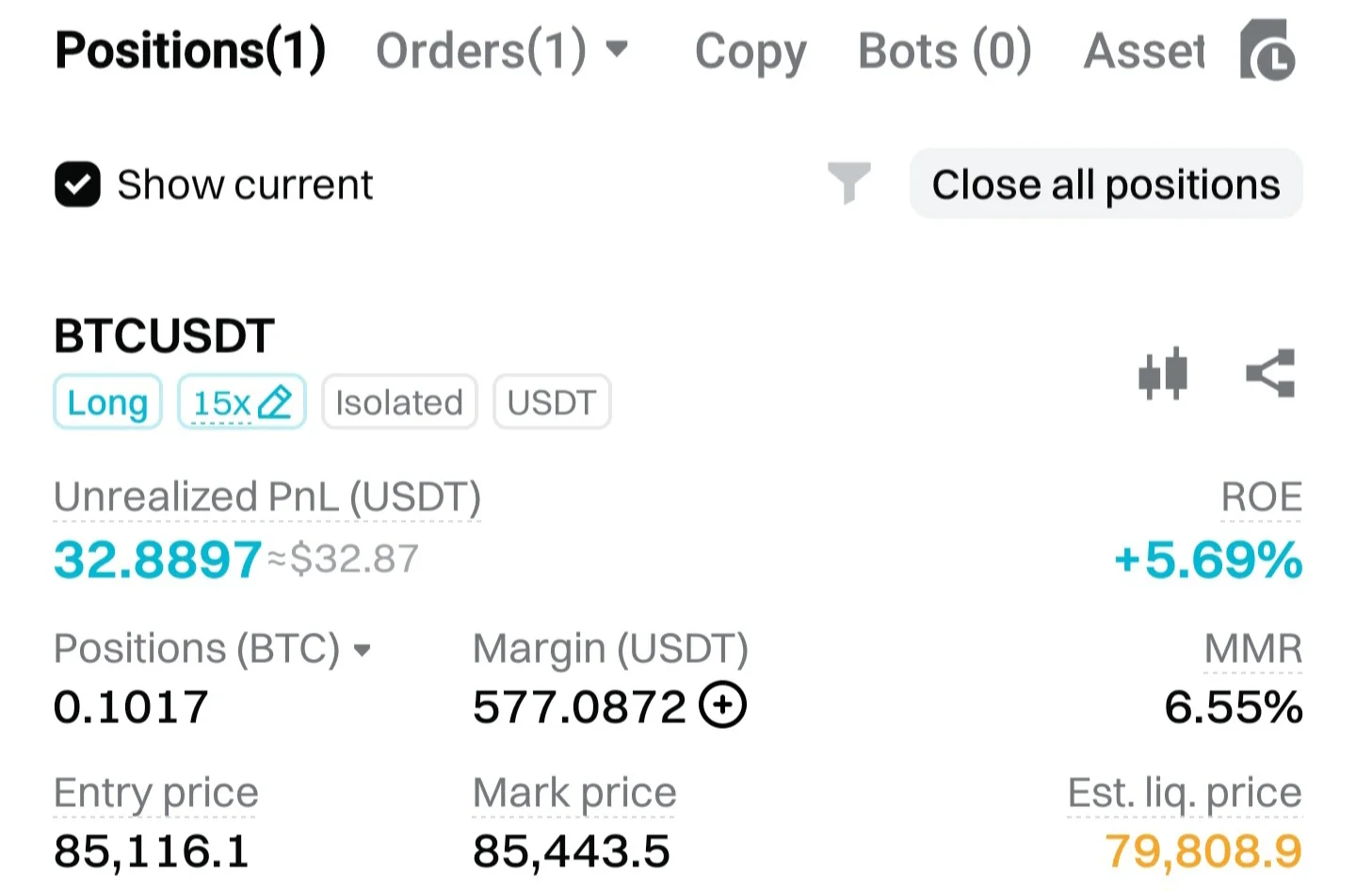Open the BTCUSDT candlestick chart icon
The height and width of the screenshot is (890, 1356).
point(1163,374)
